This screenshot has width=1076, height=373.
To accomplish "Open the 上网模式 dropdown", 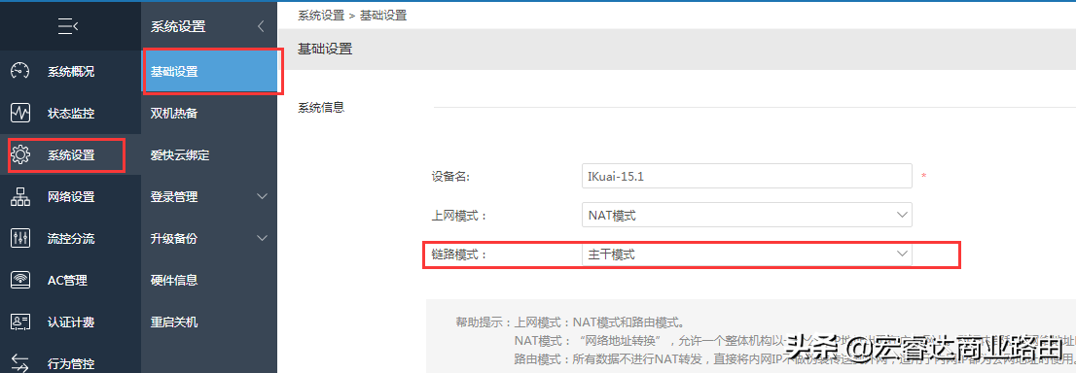I will (746, 216).
